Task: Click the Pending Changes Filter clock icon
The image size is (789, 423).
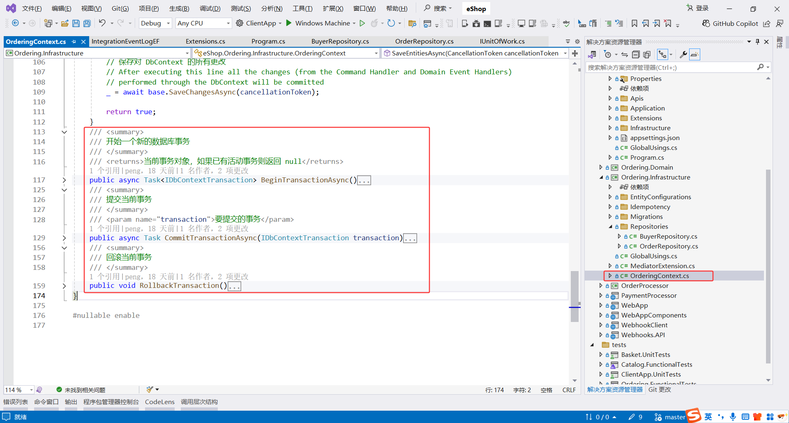Action: 608,54
